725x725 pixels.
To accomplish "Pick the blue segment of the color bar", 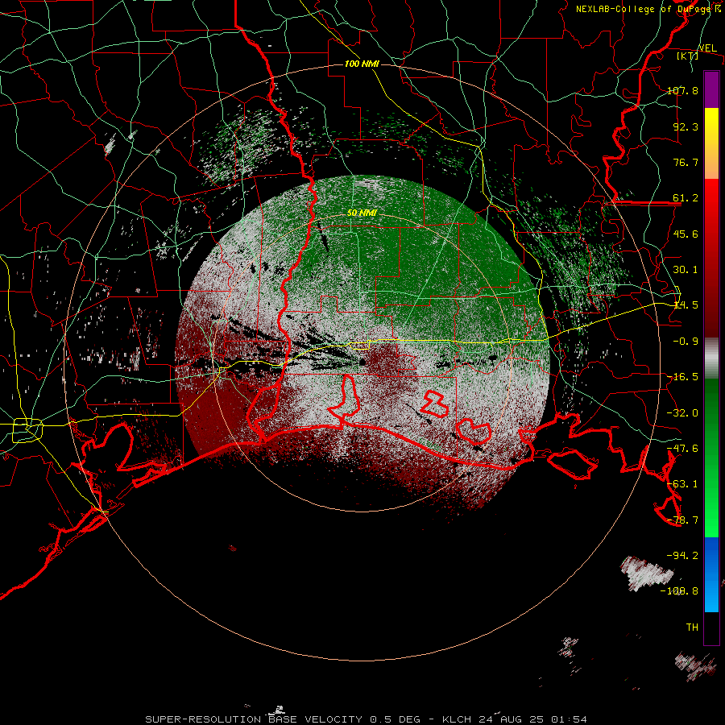I will coord(711,574).
